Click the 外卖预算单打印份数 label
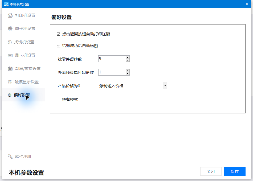Image resolution: width=253 pixels, height=181 pixels. click(x=76, y=73)
